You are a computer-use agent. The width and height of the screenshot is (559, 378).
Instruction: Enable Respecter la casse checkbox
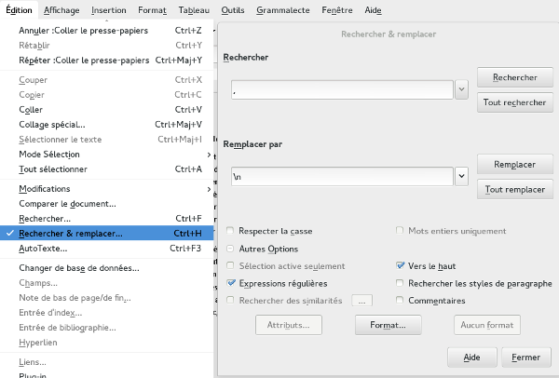231,231
